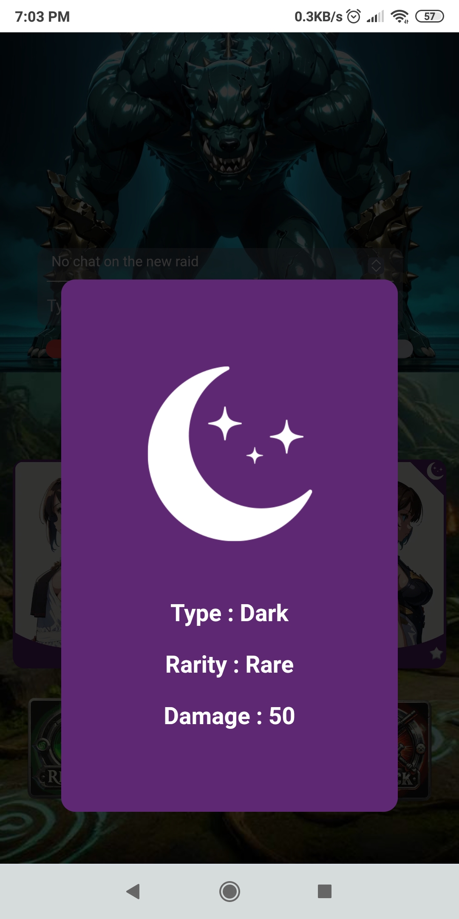The width and height of the screenshot is (459, 919).
Task: Tap the 'Type : Dark' label
Action: (x=229, y=613)
